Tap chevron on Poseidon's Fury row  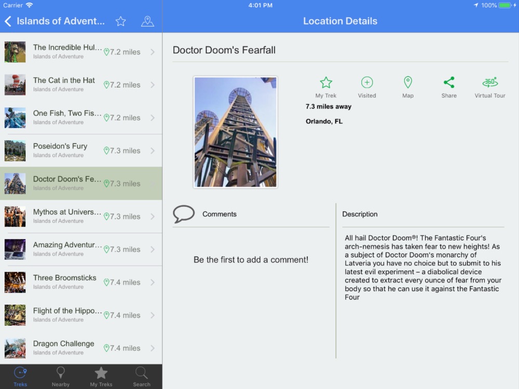153,150
